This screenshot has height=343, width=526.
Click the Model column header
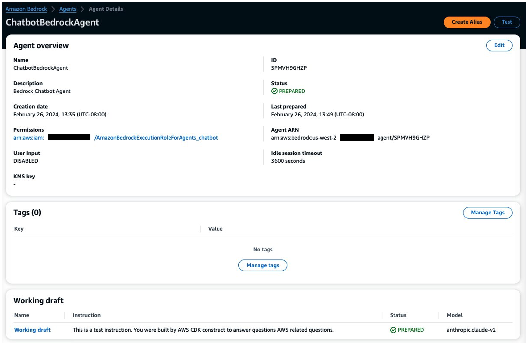(455, 315)
